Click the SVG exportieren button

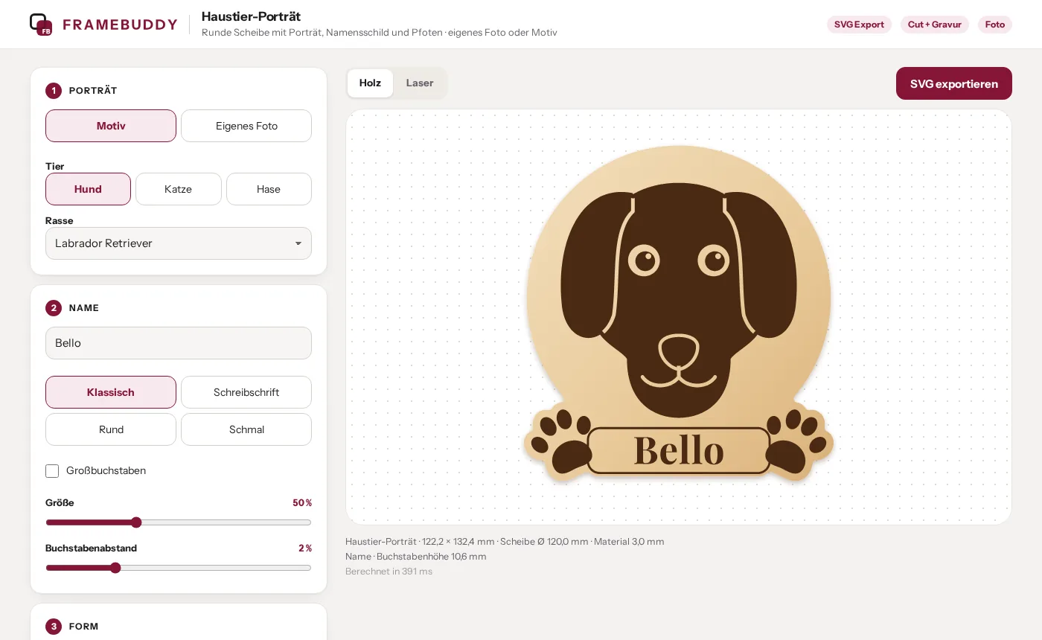(x=954, y=83)
